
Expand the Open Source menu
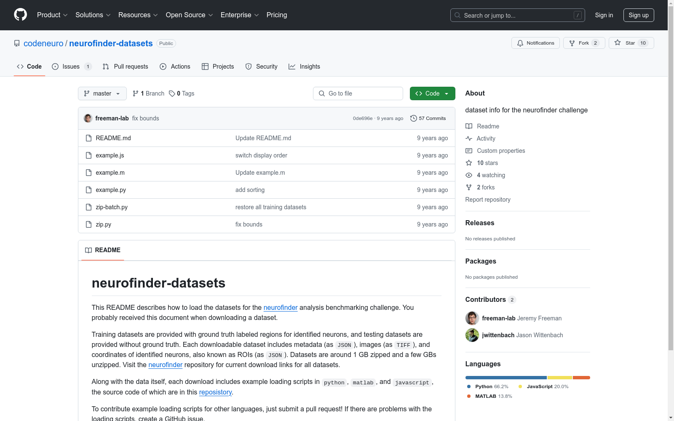(x=190, y=15)
